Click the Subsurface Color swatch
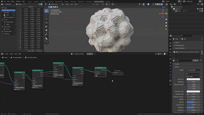This screenshot has height=115, width=204. click(x=193, y=91)
